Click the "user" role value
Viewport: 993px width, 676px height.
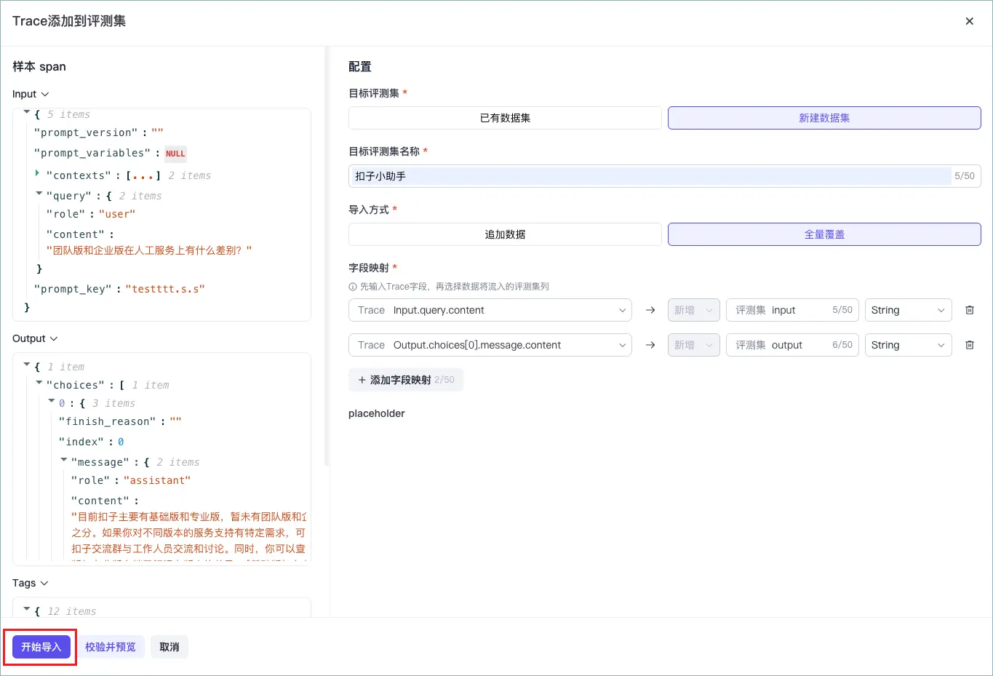click(117, 214)
